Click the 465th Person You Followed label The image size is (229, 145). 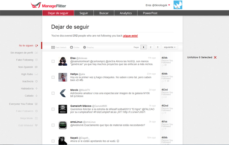click(x=167, y=60)
